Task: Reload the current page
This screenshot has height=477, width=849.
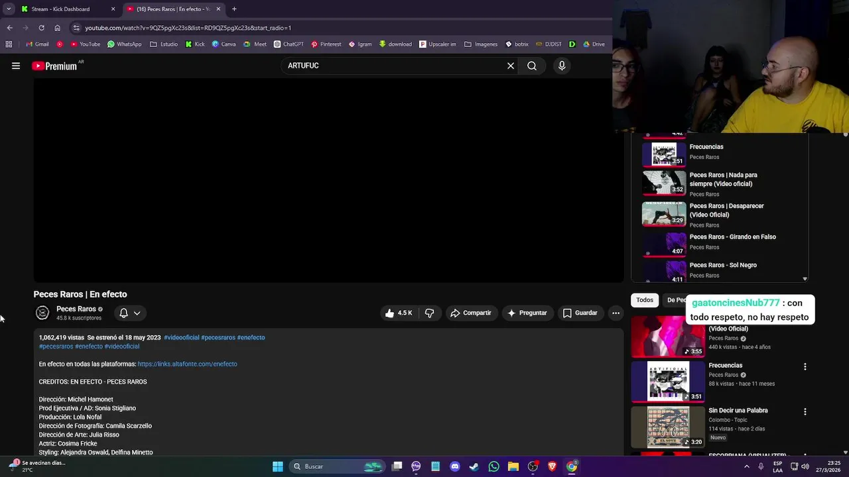Action: [41, 28]
